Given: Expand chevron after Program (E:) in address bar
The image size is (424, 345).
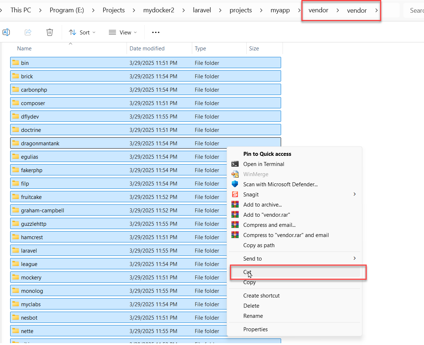Looking at the screenshot, I should pyautogui.click(x=93, y=10).
